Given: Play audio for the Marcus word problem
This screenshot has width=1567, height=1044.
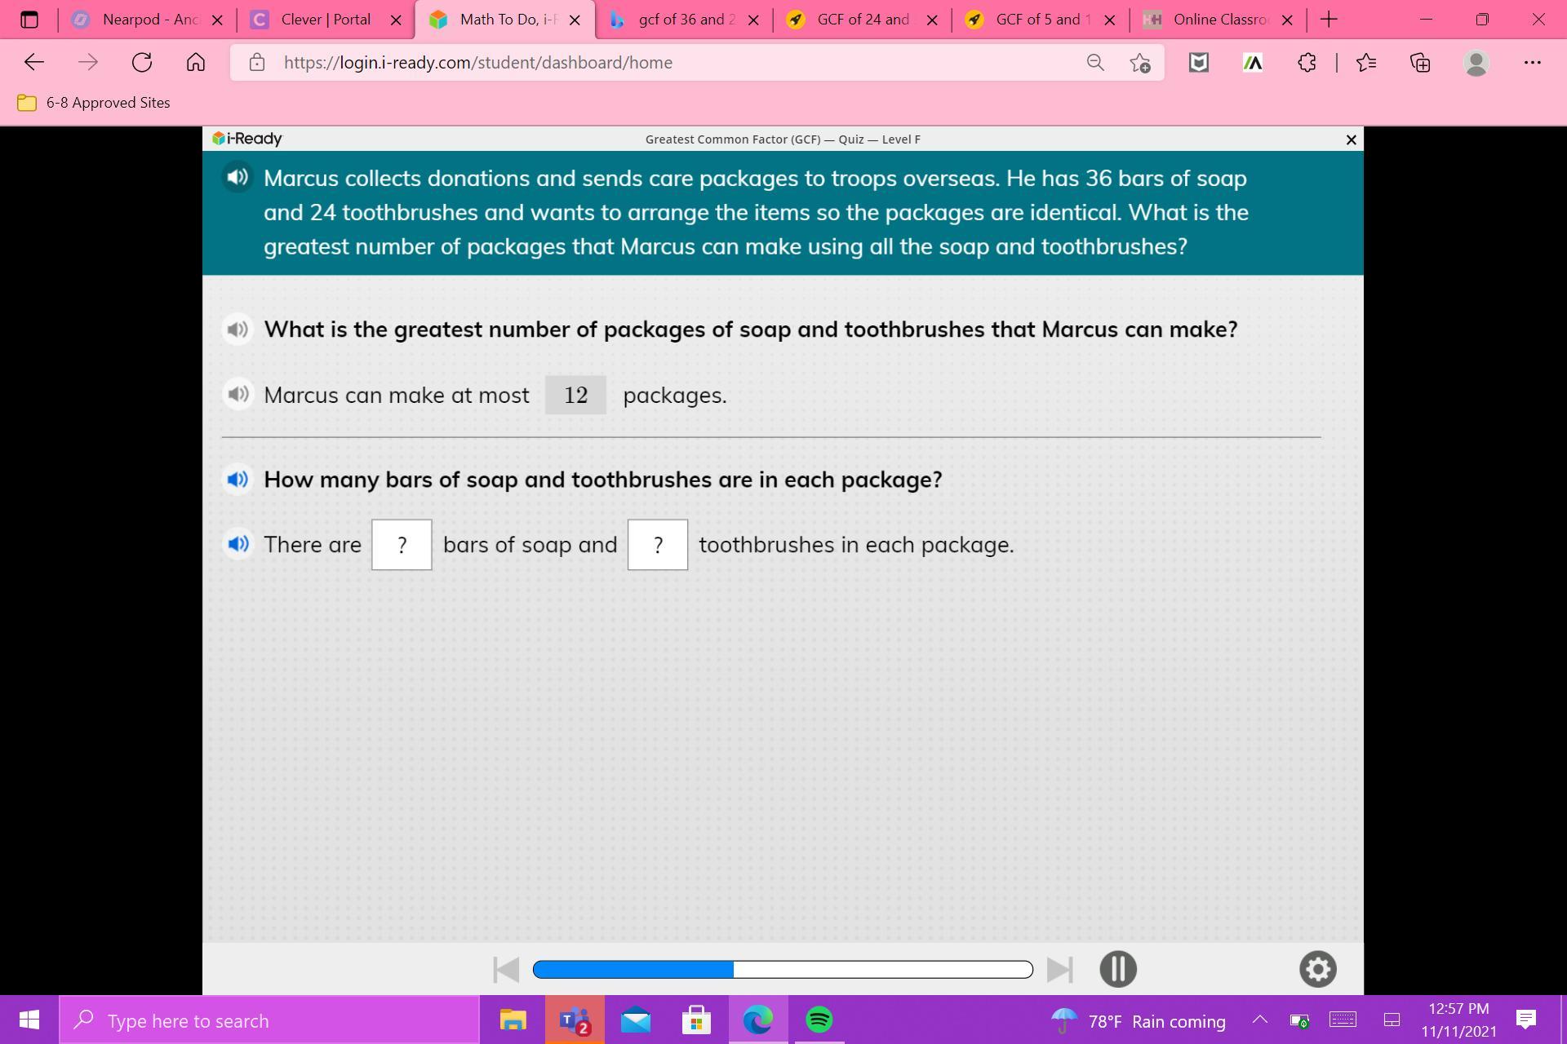Looking at the screenshot, I should (x=237, y=177).
